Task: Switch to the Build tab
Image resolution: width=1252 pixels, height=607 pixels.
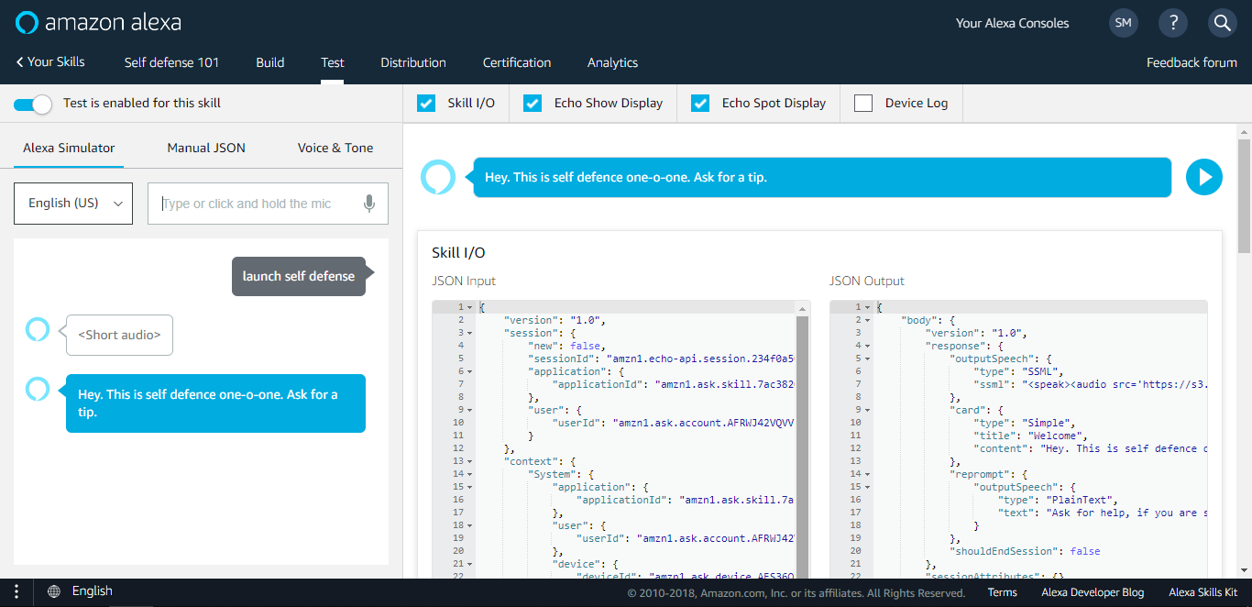Action: (x=270, y=62)
